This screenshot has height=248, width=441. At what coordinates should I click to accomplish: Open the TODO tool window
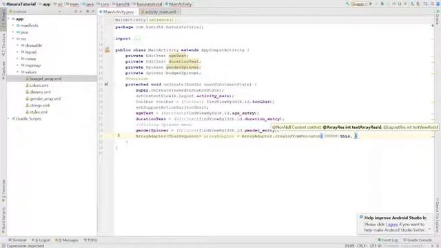tap(90, 240)
